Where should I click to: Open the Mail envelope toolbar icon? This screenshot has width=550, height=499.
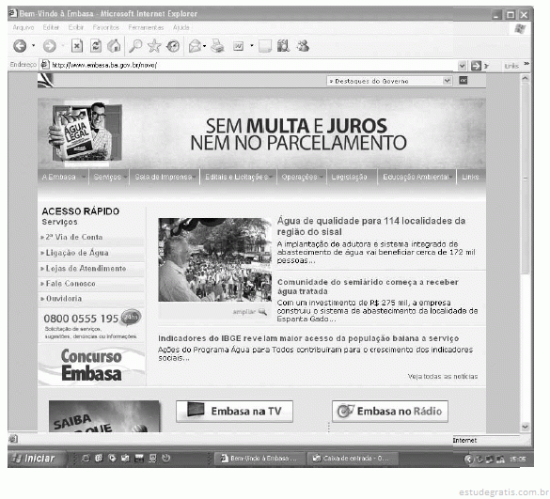pyautogui.click(x=196, y=46)
